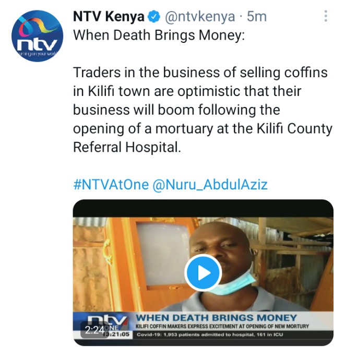Click the 5m tweet timestamp

pos(257,17)
